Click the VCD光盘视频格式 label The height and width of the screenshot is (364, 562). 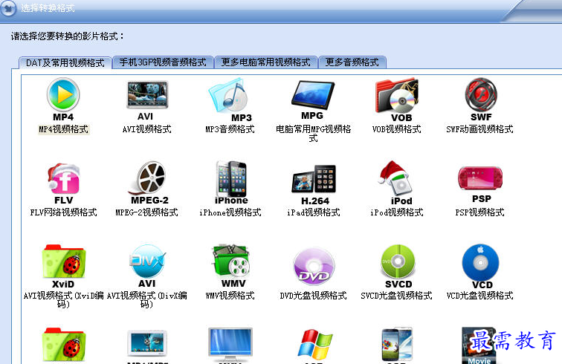(479, 296)
